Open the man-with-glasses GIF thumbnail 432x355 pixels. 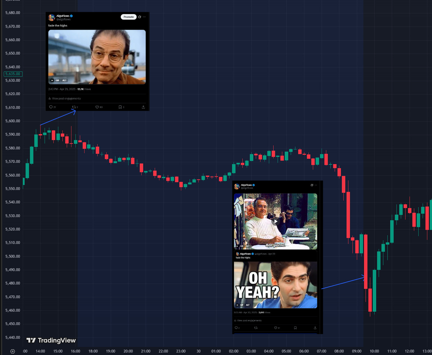coord(97,57)
